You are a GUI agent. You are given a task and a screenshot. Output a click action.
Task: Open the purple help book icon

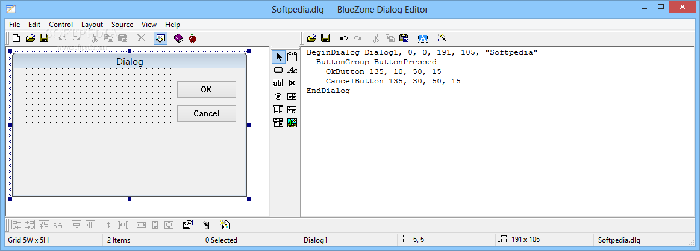point(178,38)
